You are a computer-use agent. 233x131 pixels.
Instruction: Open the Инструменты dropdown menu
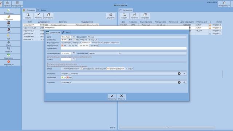tap(224, 4)
